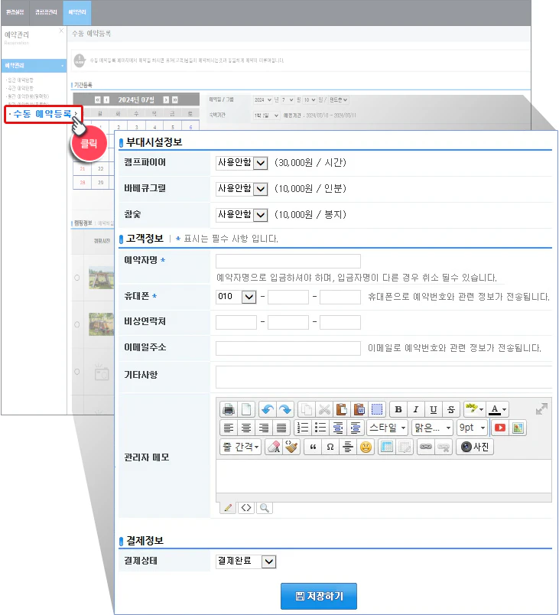Open the second top navigation tab
The width and height of the screenshot is (559, 615).
[46, 12]
